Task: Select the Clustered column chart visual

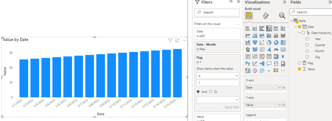Action: point(269,28)
